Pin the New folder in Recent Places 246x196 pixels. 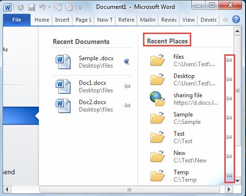coord(229,156)
